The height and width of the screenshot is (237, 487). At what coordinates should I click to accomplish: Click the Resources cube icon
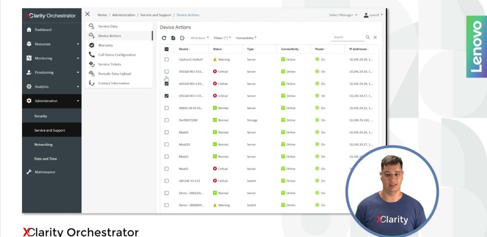point(29,44)
